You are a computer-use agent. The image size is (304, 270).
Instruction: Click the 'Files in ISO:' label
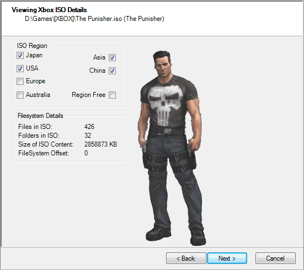coord(35,127)
